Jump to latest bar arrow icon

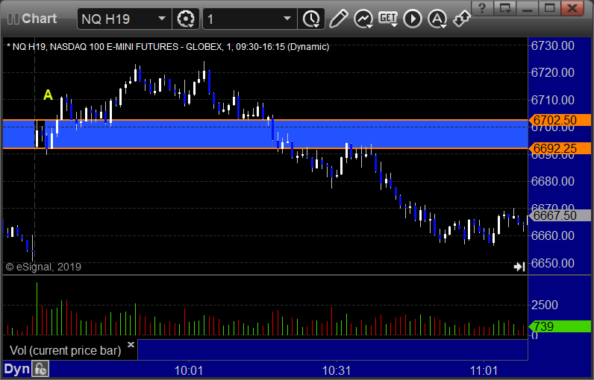[x=519, y=267]
